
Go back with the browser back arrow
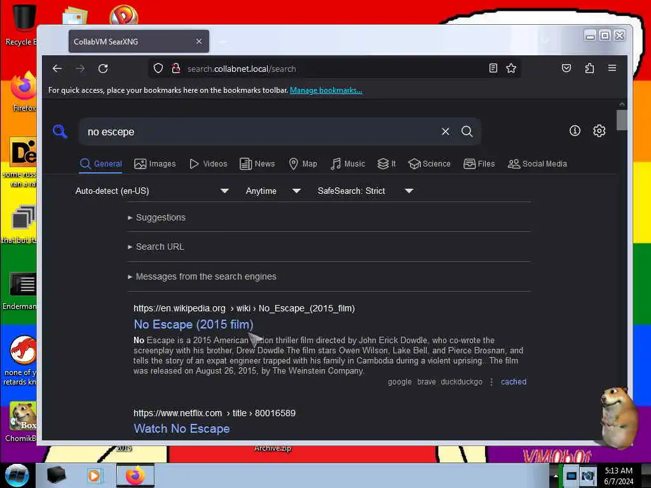[57, 69]
